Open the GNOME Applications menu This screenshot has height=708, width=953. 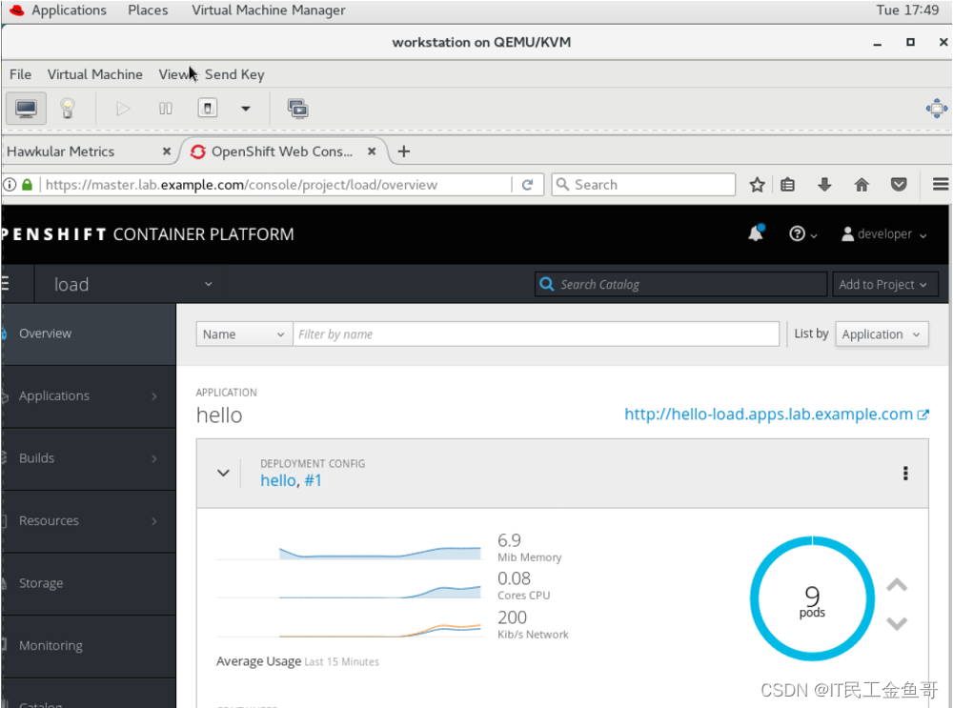[59, 10]
